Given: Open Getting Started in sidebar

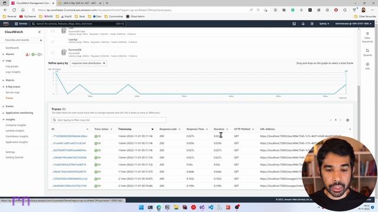Looking at the screenshot, I should [x=14, y=157].
